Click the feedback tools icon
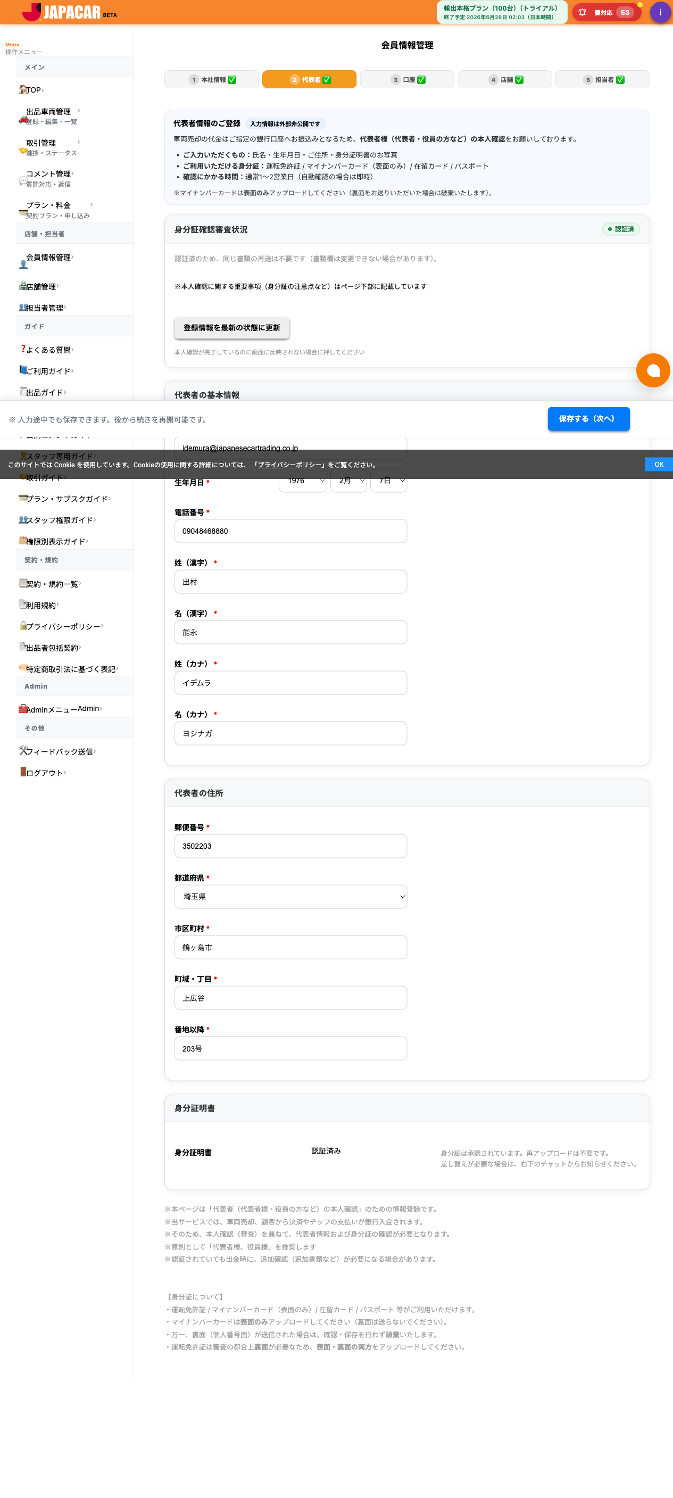Screen dimensions: 673x1498 (23, 751)
